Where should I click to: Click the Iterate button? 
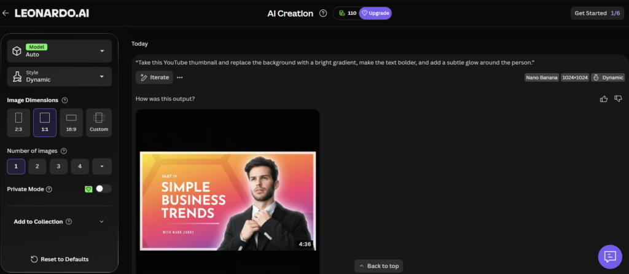coord(154,77)
